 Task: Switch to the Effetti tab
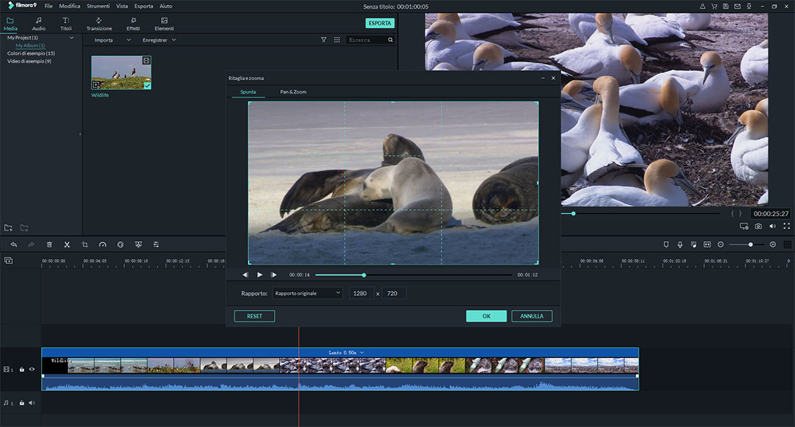133,24
